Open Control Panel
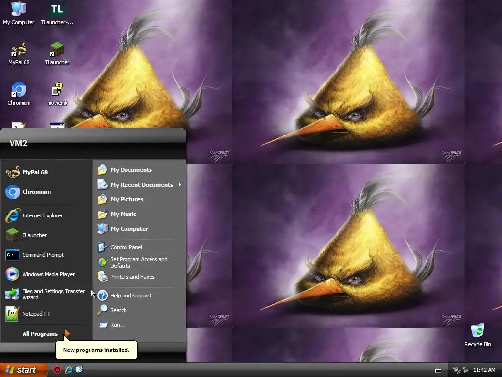Image resolution: width=502 pixels, height=377 pixels. pos(140,247)
